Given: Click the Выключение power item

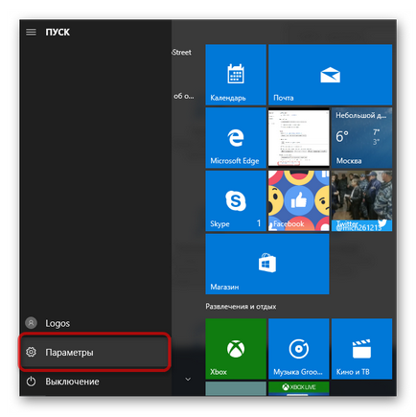Looking at the screenshot, I should (95, 382).
